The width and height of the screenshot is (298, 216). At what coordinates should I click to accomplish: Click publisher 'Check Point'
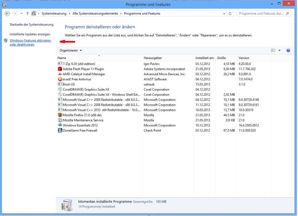pyautogui.click(x=152, y=131)
